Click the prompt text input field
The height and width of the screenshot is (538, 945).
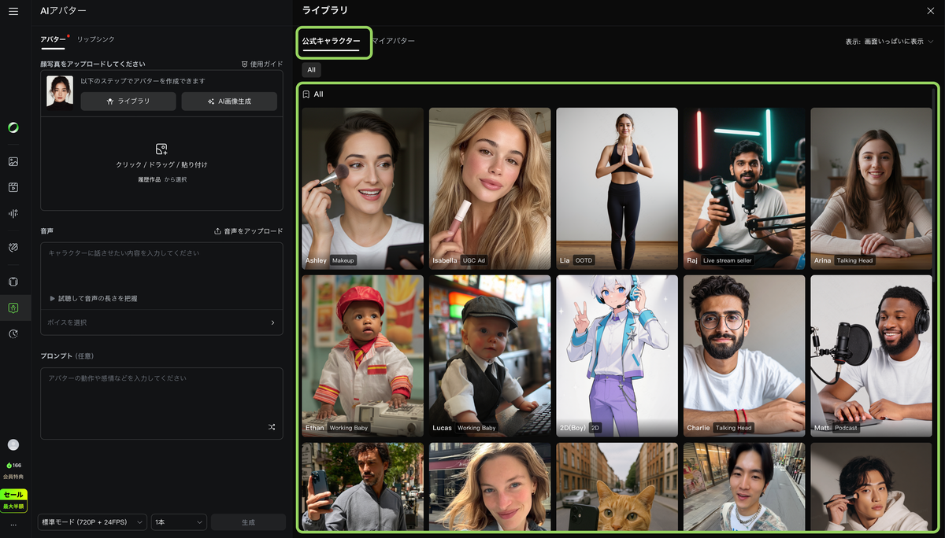(161, 403)
